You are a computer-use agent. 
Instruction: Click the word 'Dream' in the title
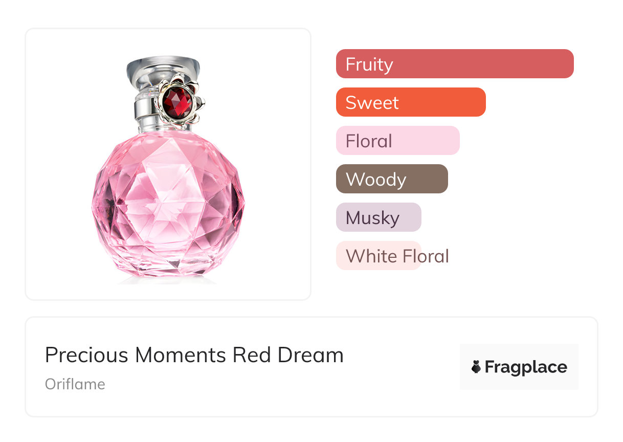(310, 355)
